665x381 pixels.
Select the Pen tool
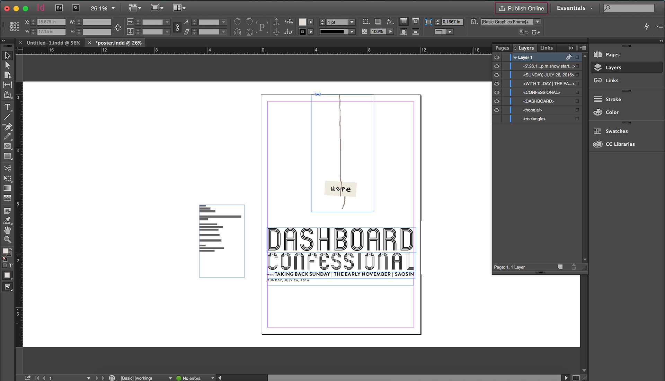pyautogui.click(x=7, y=127)
